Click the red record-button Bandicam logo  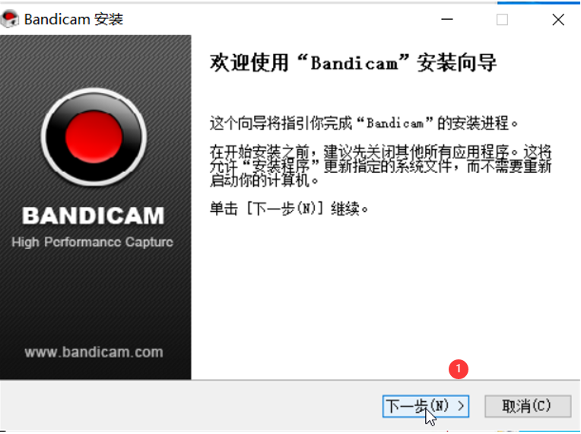point(94,137)
